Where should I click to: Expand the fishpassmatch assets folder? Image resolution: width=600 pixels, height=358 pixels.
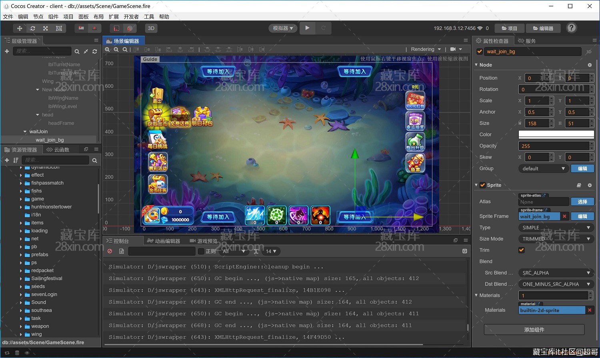point(21,183)
